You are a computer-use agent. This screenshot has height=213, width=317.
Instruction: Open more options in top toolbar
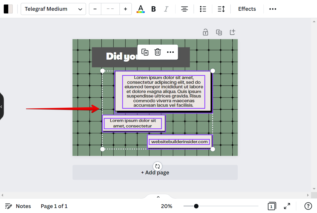pyautogui.click(x=272, y=9)
